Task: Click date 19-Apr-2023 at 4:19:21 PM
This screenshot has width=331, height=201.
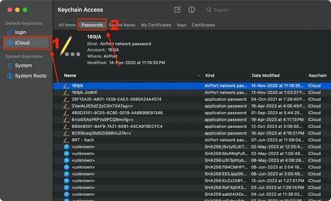Action: [278, 133]
